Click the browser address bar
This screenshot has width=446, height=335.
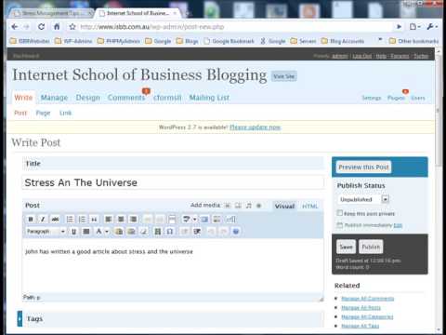(235, 27)
